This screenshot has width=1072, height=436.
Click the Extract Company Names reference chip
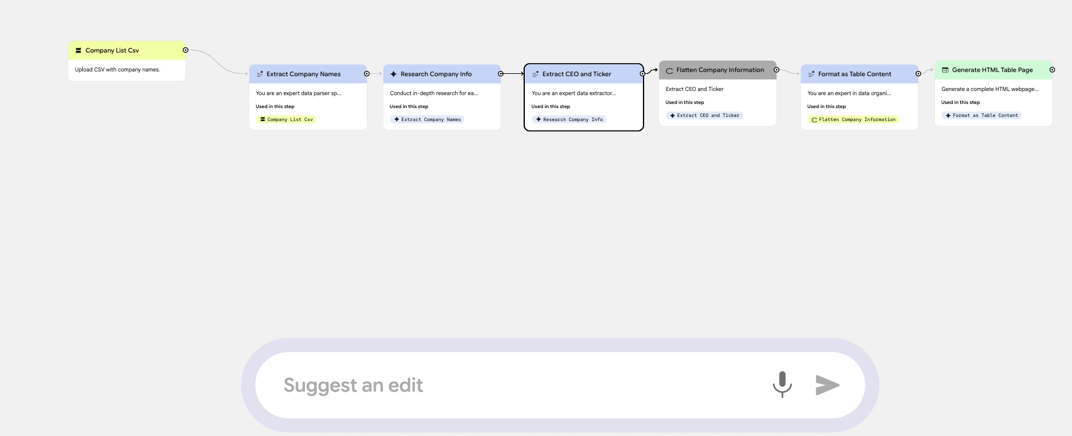click(x=427, y=119)
